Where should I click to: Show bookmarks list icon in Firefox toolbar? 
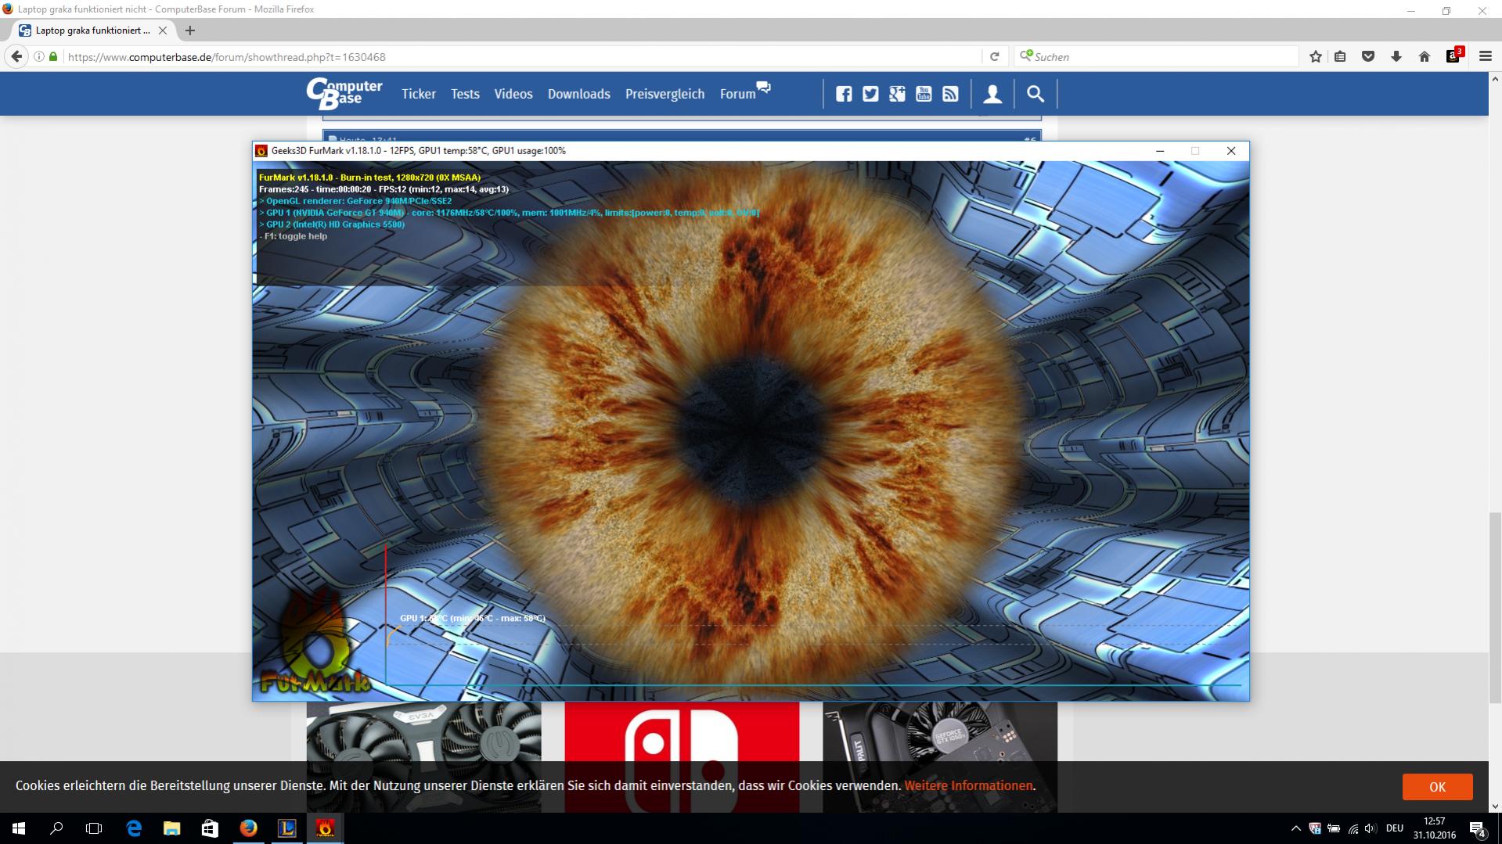coord(1340,56)
